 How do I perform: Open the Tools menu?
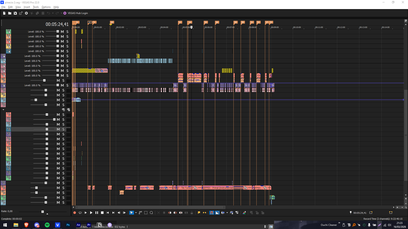coord(36,6)
